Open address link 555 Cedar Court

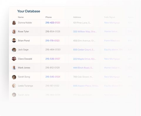pyautogui.click(x=84, y=50)
